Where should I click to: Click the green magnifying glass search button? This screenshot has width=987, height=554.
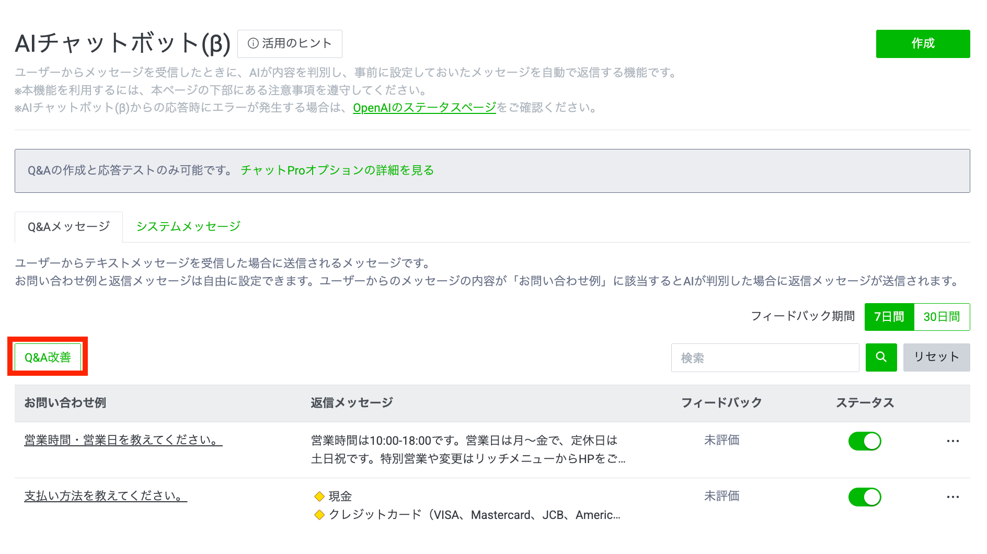point(881,357)
